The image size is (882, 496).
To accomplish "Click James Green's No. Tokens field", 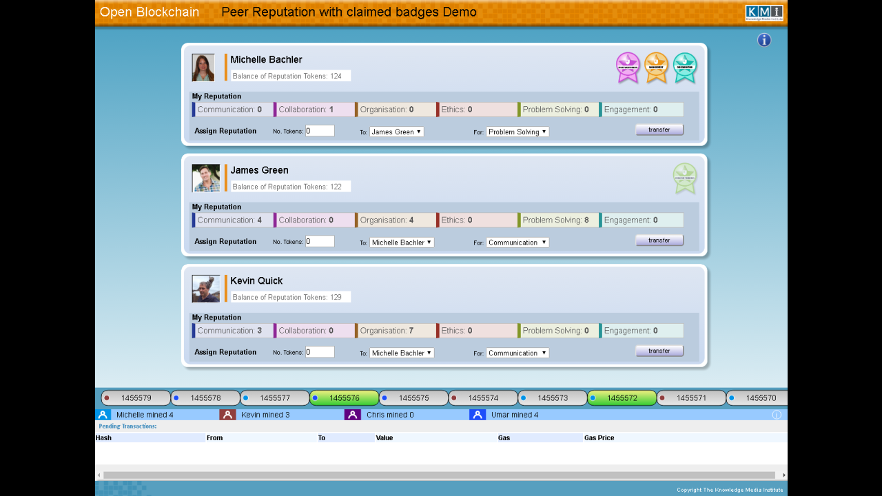I will pyautogui.click(x=320, y=241).
